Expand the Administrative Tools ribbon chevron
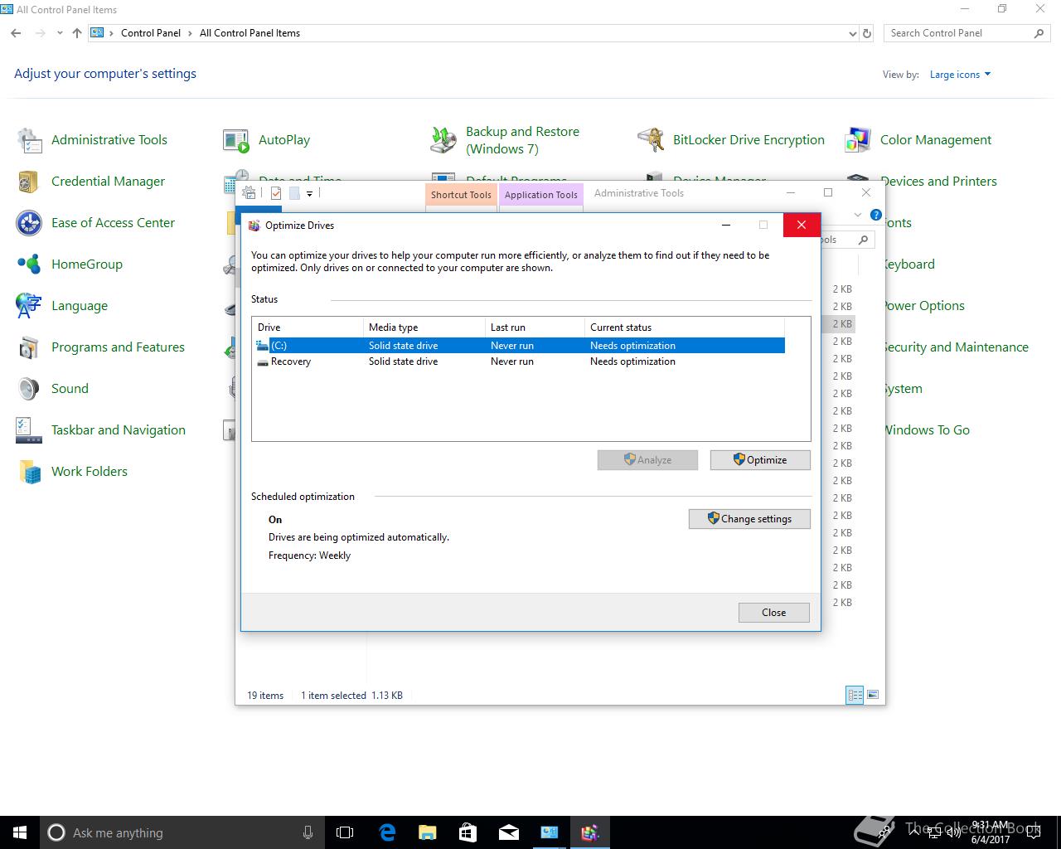The height and width of the screenshot is (849, 1061). 857,215
